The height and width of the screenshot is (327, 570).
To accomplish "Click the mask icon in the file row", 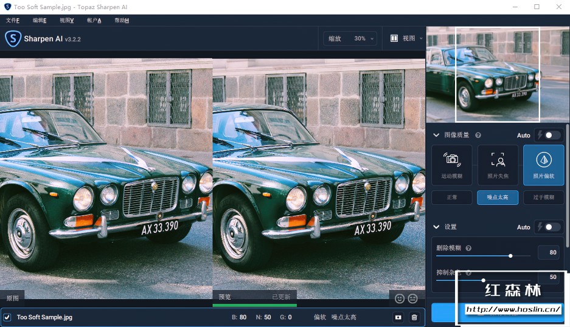I will [x=398, y=317].
